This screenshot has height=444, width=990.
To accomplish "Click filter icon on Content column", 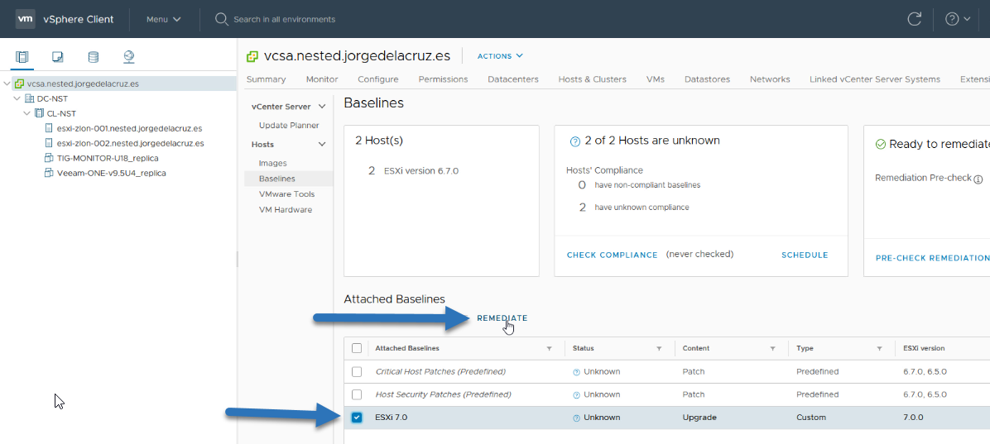I will coord(772,349).
